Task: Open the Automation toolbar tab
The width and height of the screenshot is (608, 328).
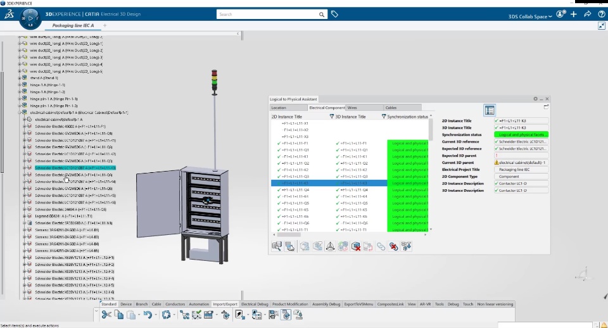Action: [199, 304]
